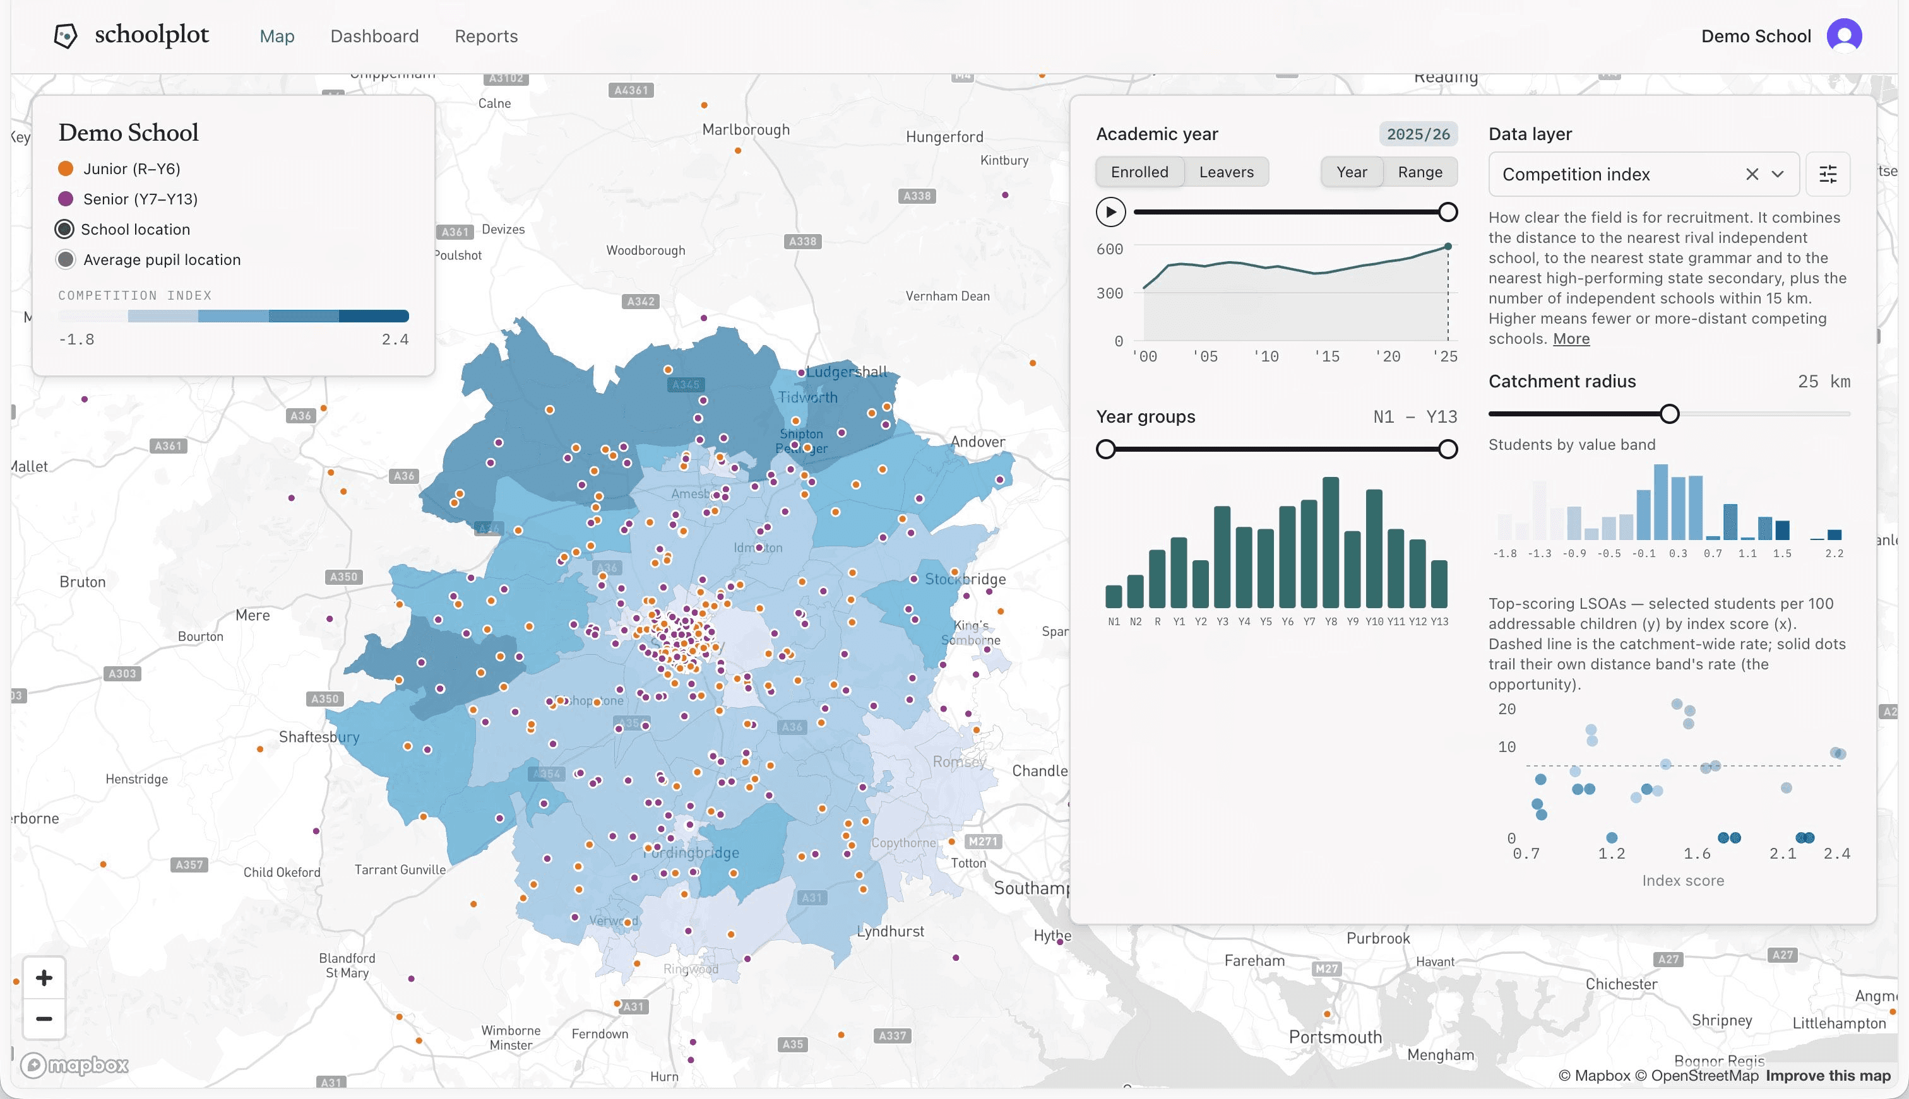Open the OpenStreetMap attribution link
The height and width of the screenshot is (1099, 1909).
pyautogui.click(x=1697, y=1076)
